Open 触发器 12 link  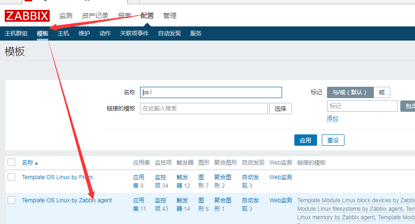[x=183, y=181]
